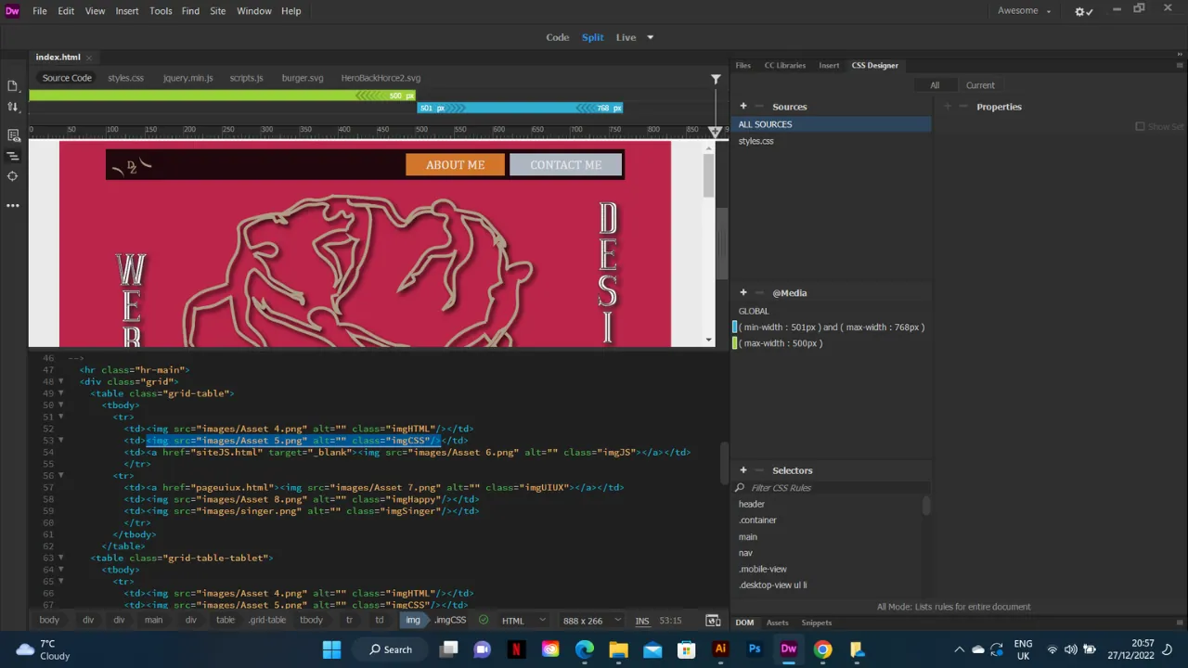Open the Awesome workspace dropdown
This screenshot has height=668, width=1188.
pos(1024,11)
